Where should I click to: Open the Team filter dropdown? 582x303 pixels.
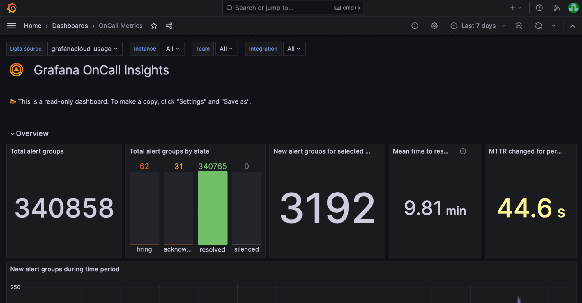click(227, 49)
